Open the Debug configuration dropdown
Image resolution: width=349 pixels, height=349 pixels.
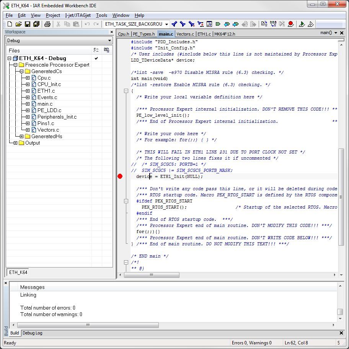tap(109, 41)
